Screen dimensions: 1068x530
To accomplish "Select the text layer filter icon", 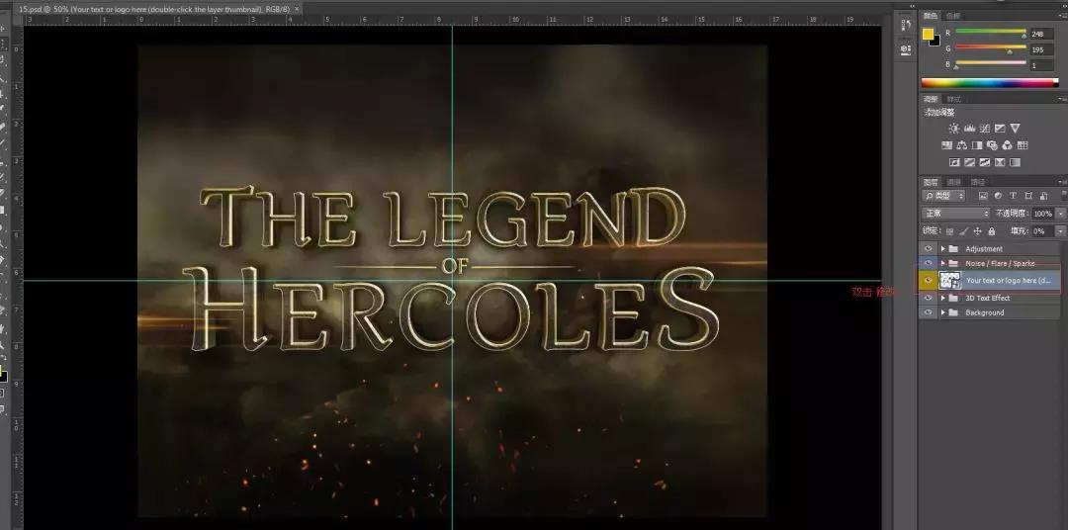I will (x=1011, y=196).
